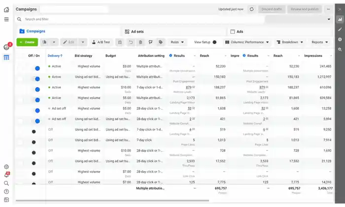This screenshot has height=207, width=345.
Task: Click the Edit button
Action: tap(69, 42)
